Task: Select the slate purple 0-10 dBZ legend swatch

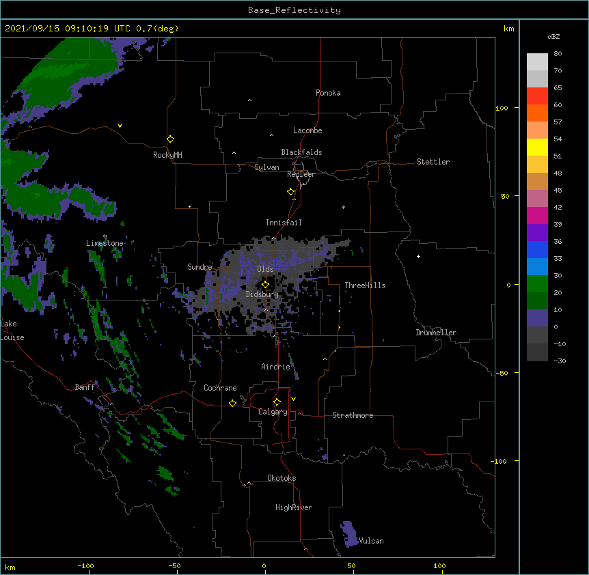Action: click(537, 318)
